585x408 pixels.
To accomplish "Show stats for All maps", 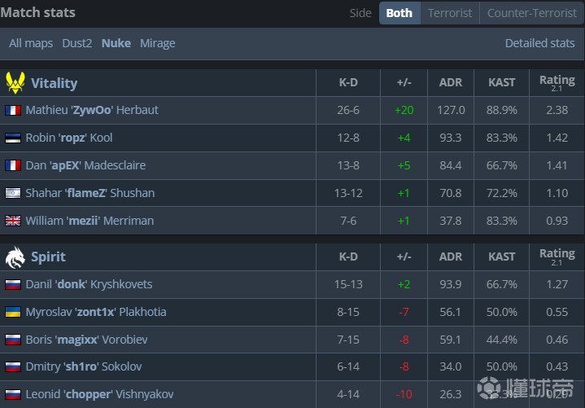I will pos(31,43).
